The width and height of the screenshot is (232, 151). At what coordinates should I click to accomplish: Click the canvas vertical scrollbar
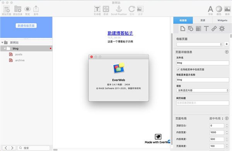point(172,89)
